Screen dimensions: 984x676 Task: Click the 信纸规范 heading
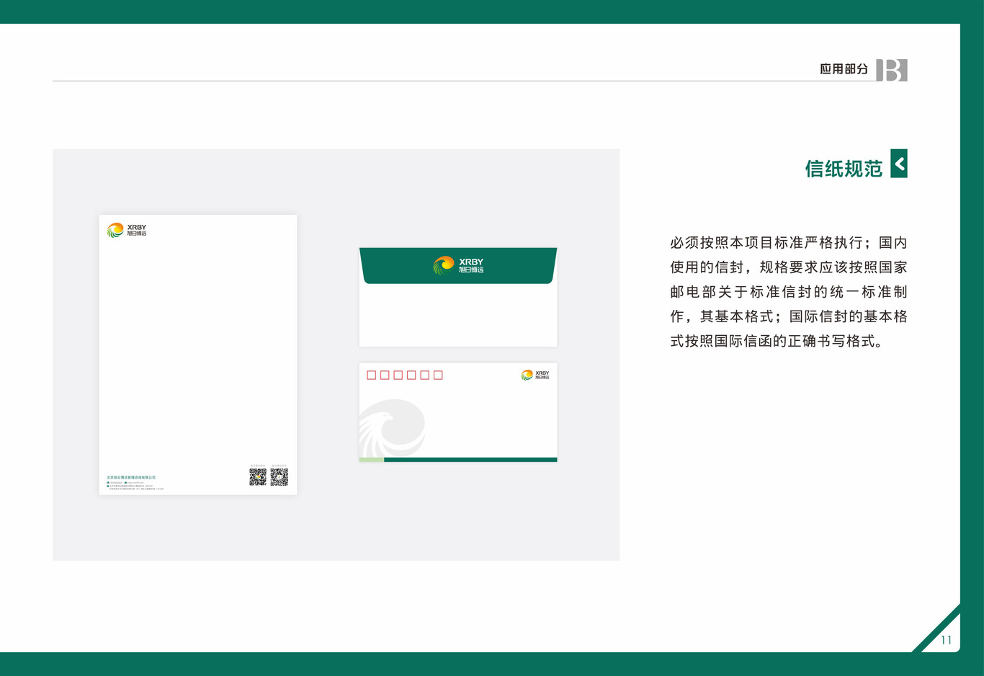pos(844,169)
